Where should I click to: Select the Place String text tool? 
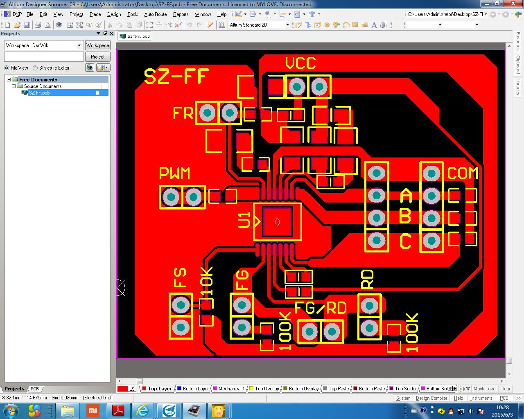tap(374, 25)
